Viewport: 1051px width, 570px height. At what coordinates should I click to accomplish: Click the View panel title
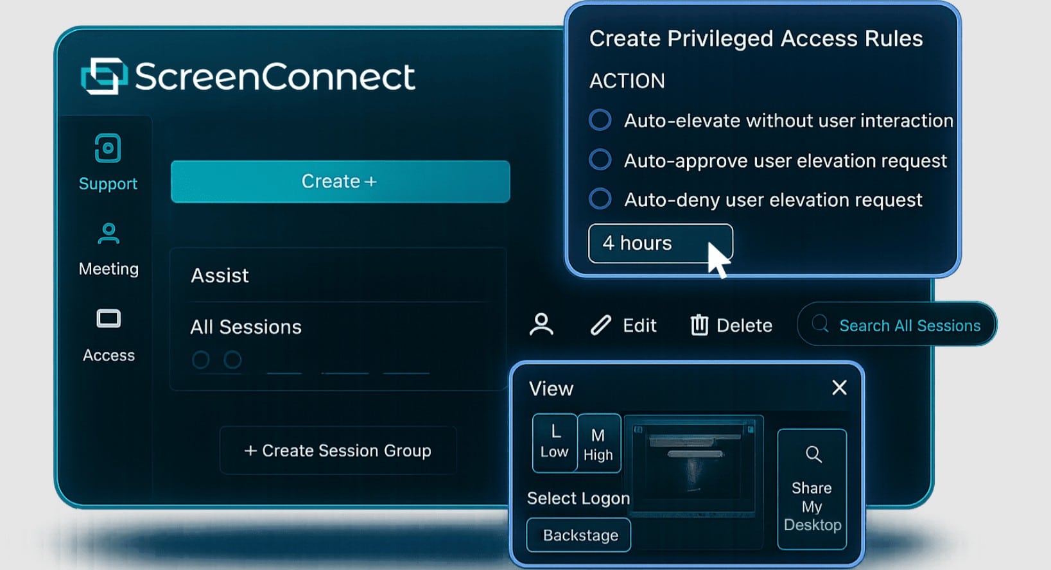pyautogui.click(x=551, y=388)
